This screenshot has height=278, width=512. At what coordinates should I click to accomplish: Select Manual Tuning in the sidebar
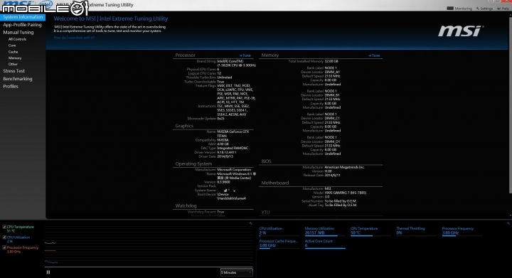18,32
